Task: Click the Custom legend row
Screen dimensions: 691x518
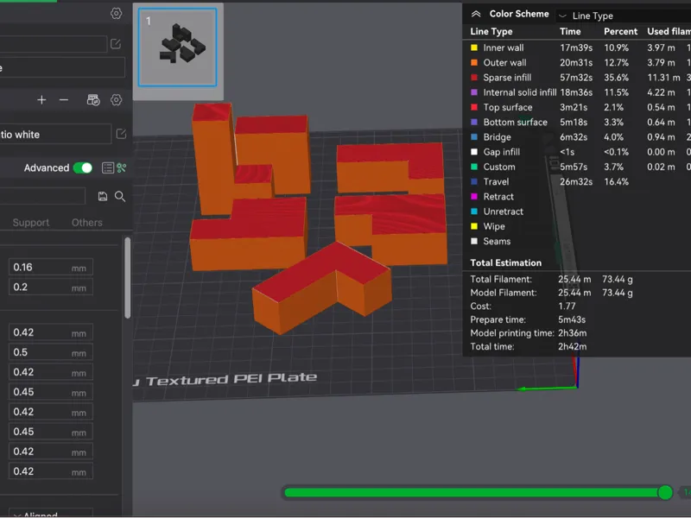Action: (577, 167)
